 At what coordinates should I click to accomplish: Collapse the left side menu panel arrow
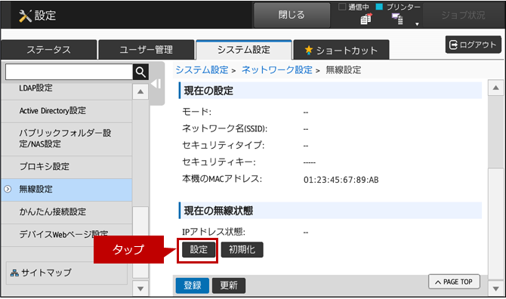pos(156,84)
